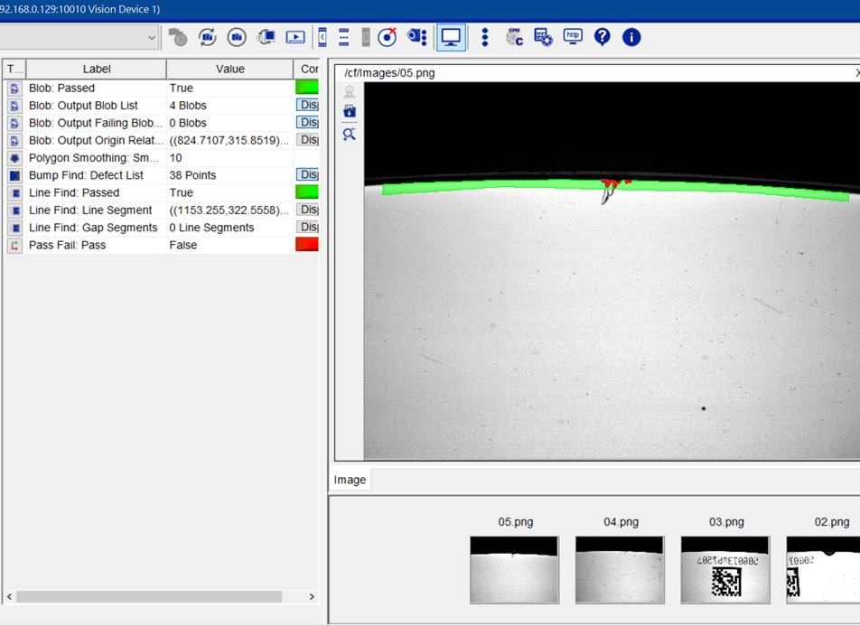Open help via the question mark icon
The width and height of the screenshot is (860, 626).
click(603, 37)
